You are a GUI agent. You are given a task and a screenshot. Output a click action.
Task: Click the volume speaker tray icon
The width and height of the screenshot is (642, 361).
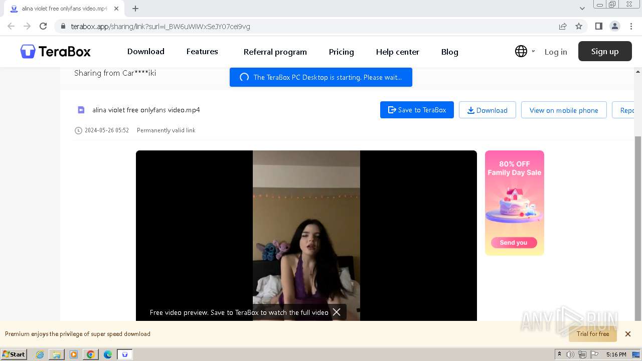[x=570, y=354]
